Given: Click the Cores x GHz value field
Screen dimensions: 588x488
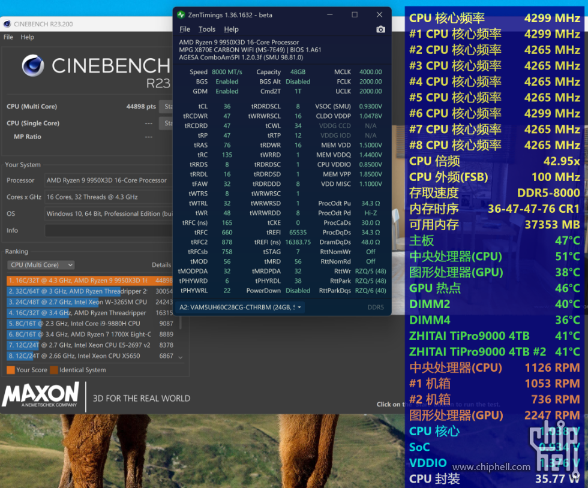Looking at the screenshot, I should pos(109,197).
